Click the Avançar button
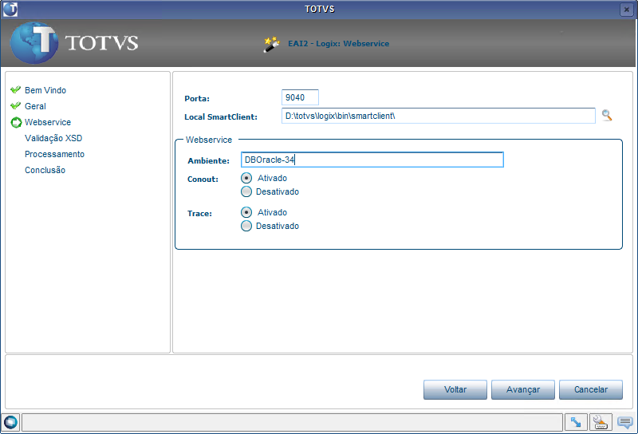The height and width of the screenshot is (434, 638). coord(523,389)
